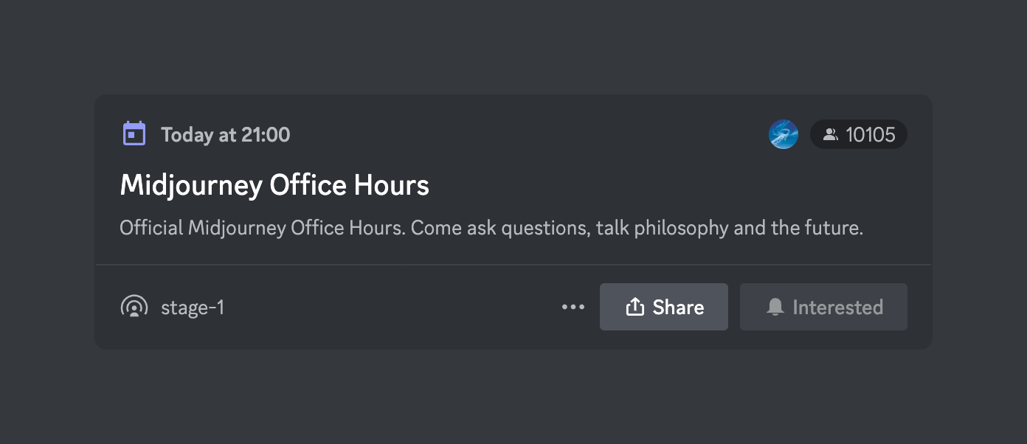1027x444 pixels.
Task: Select the stage-1 channel label
Action: click(192, 307)
